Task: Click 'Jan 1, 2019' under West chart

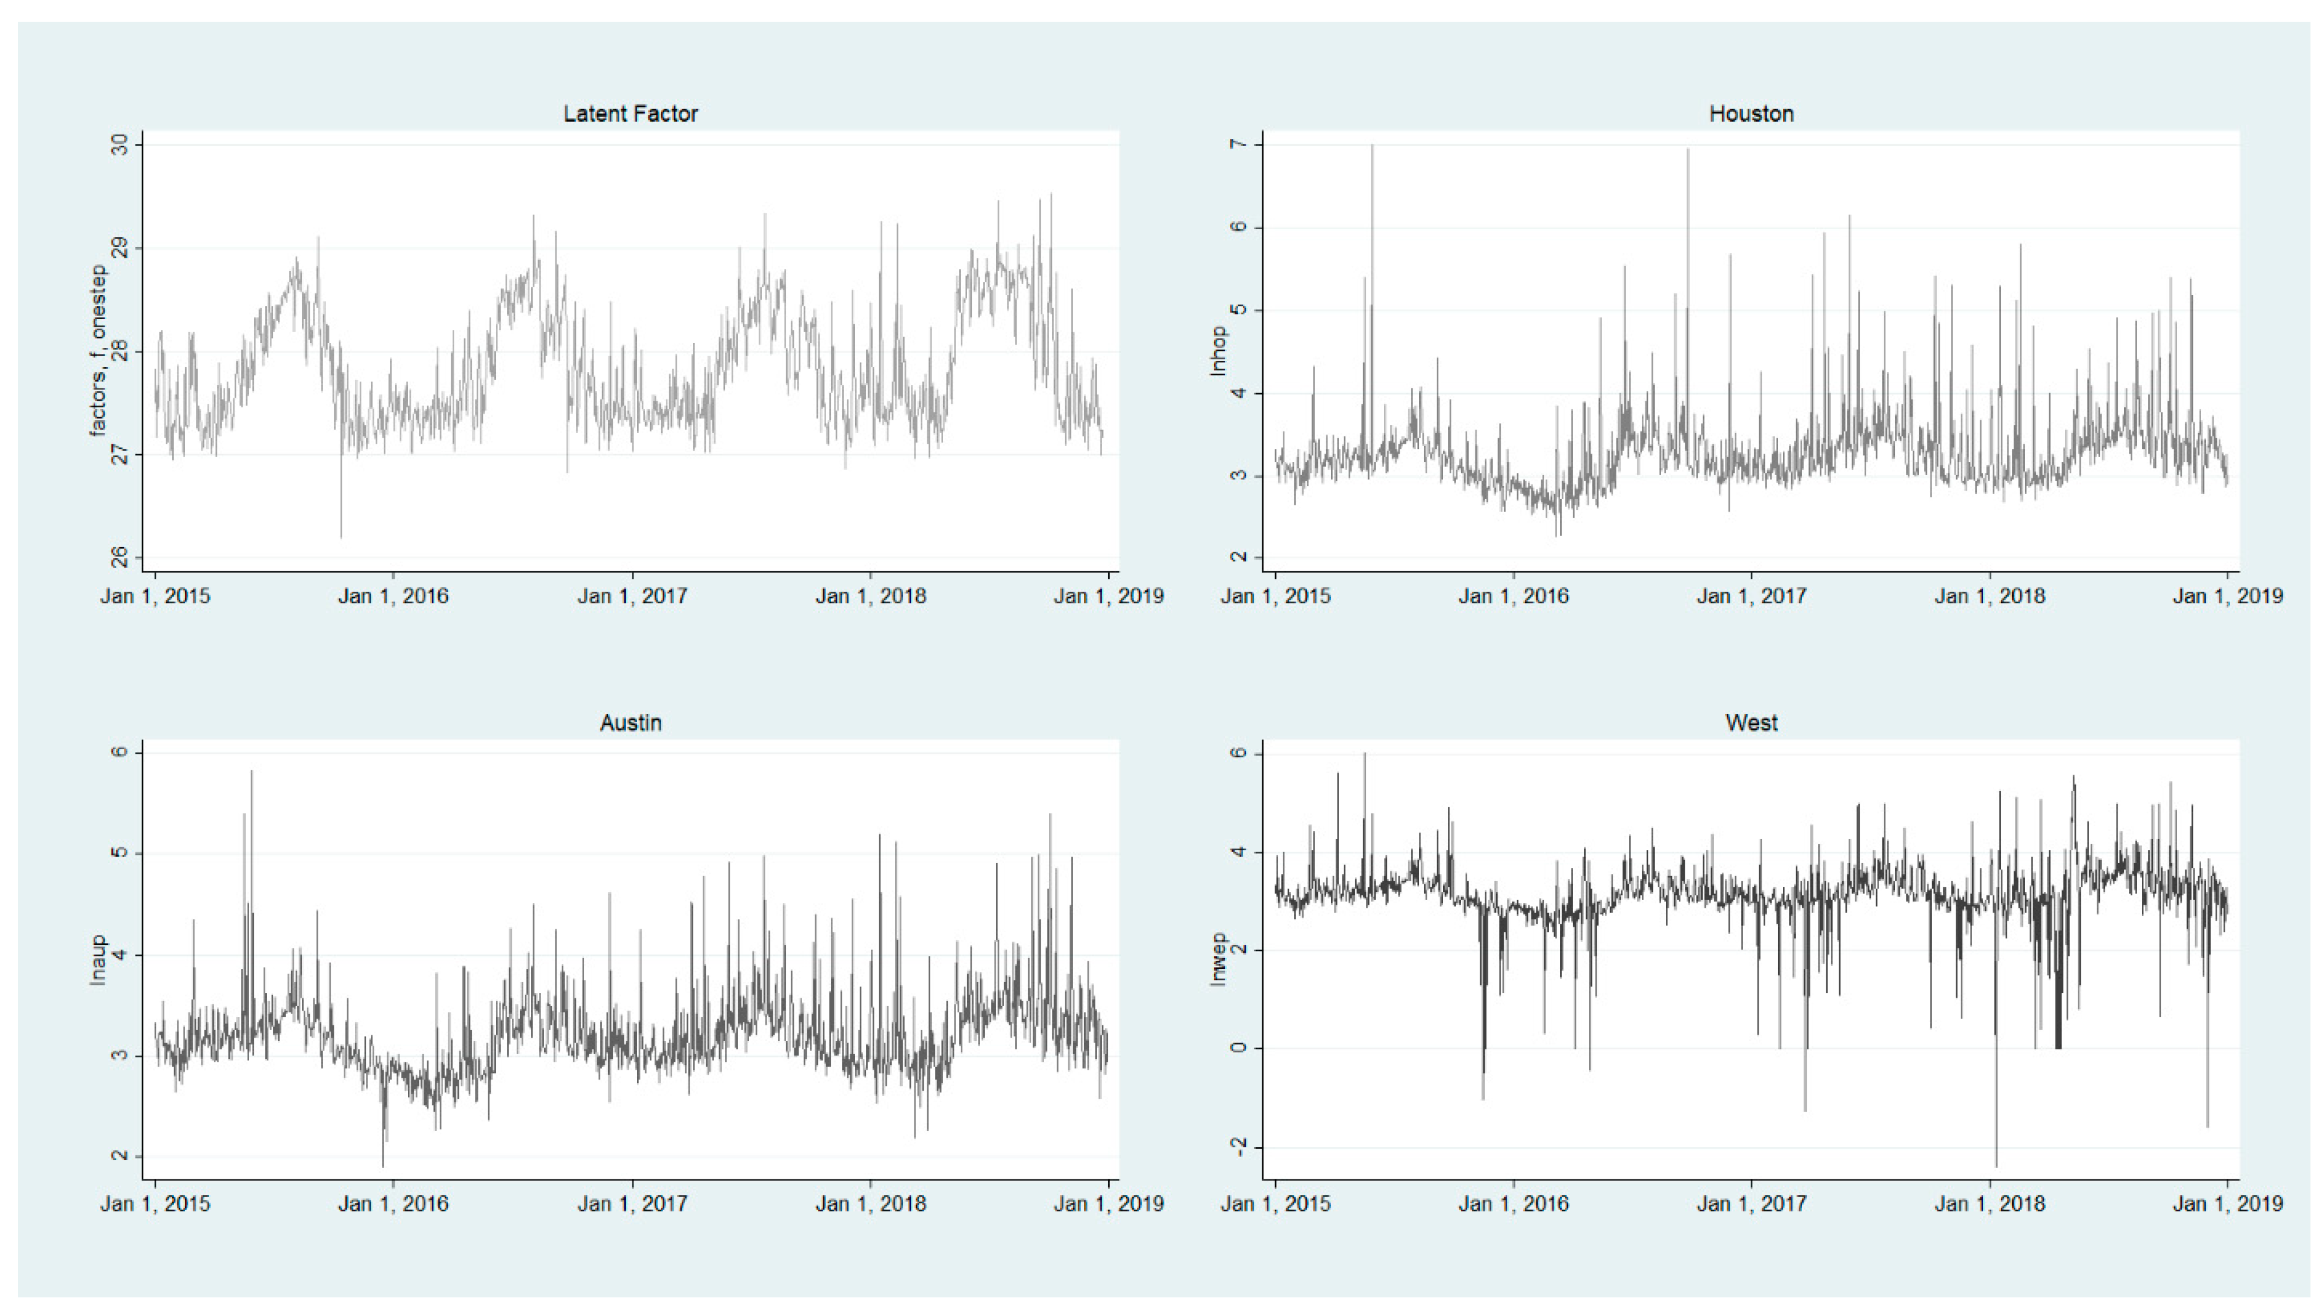Action: [x=2228, y=1204]
